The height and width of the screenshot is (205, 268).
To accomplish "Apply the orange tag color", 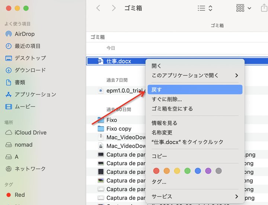I will [167, 171].
